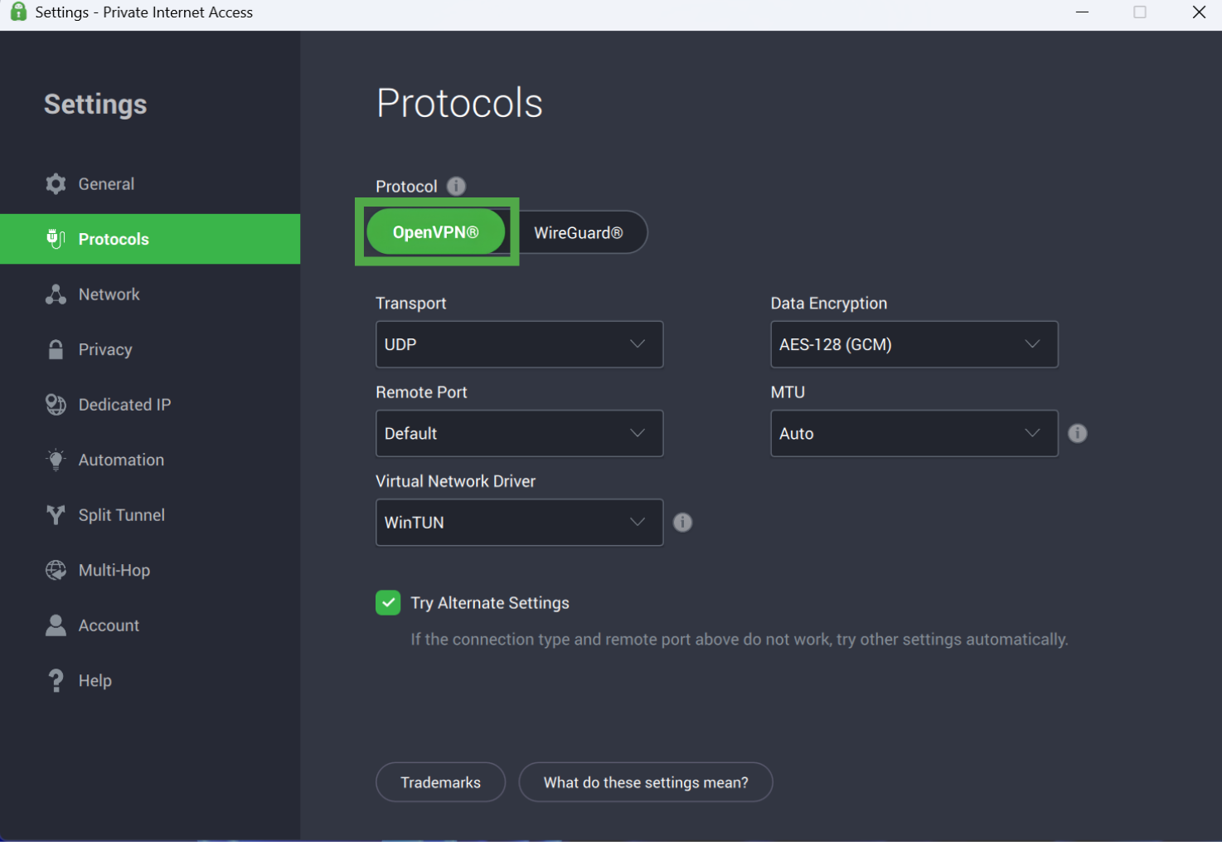Minimize the Settings window
Screen dimensions: 1222x842
click(1082, 12)
